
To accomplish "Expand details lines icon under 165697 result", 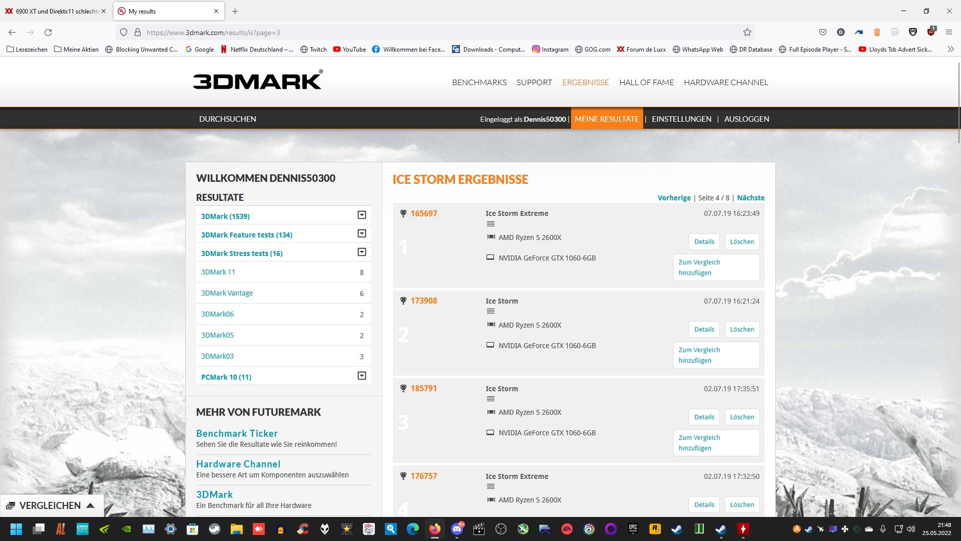I will coord(491,224).
